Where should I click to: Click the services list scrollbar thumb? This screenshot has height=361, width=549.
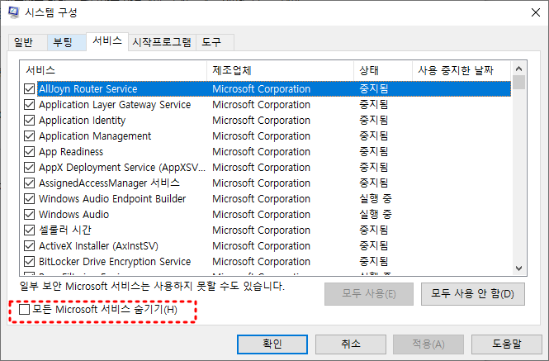tap(519, 83)
